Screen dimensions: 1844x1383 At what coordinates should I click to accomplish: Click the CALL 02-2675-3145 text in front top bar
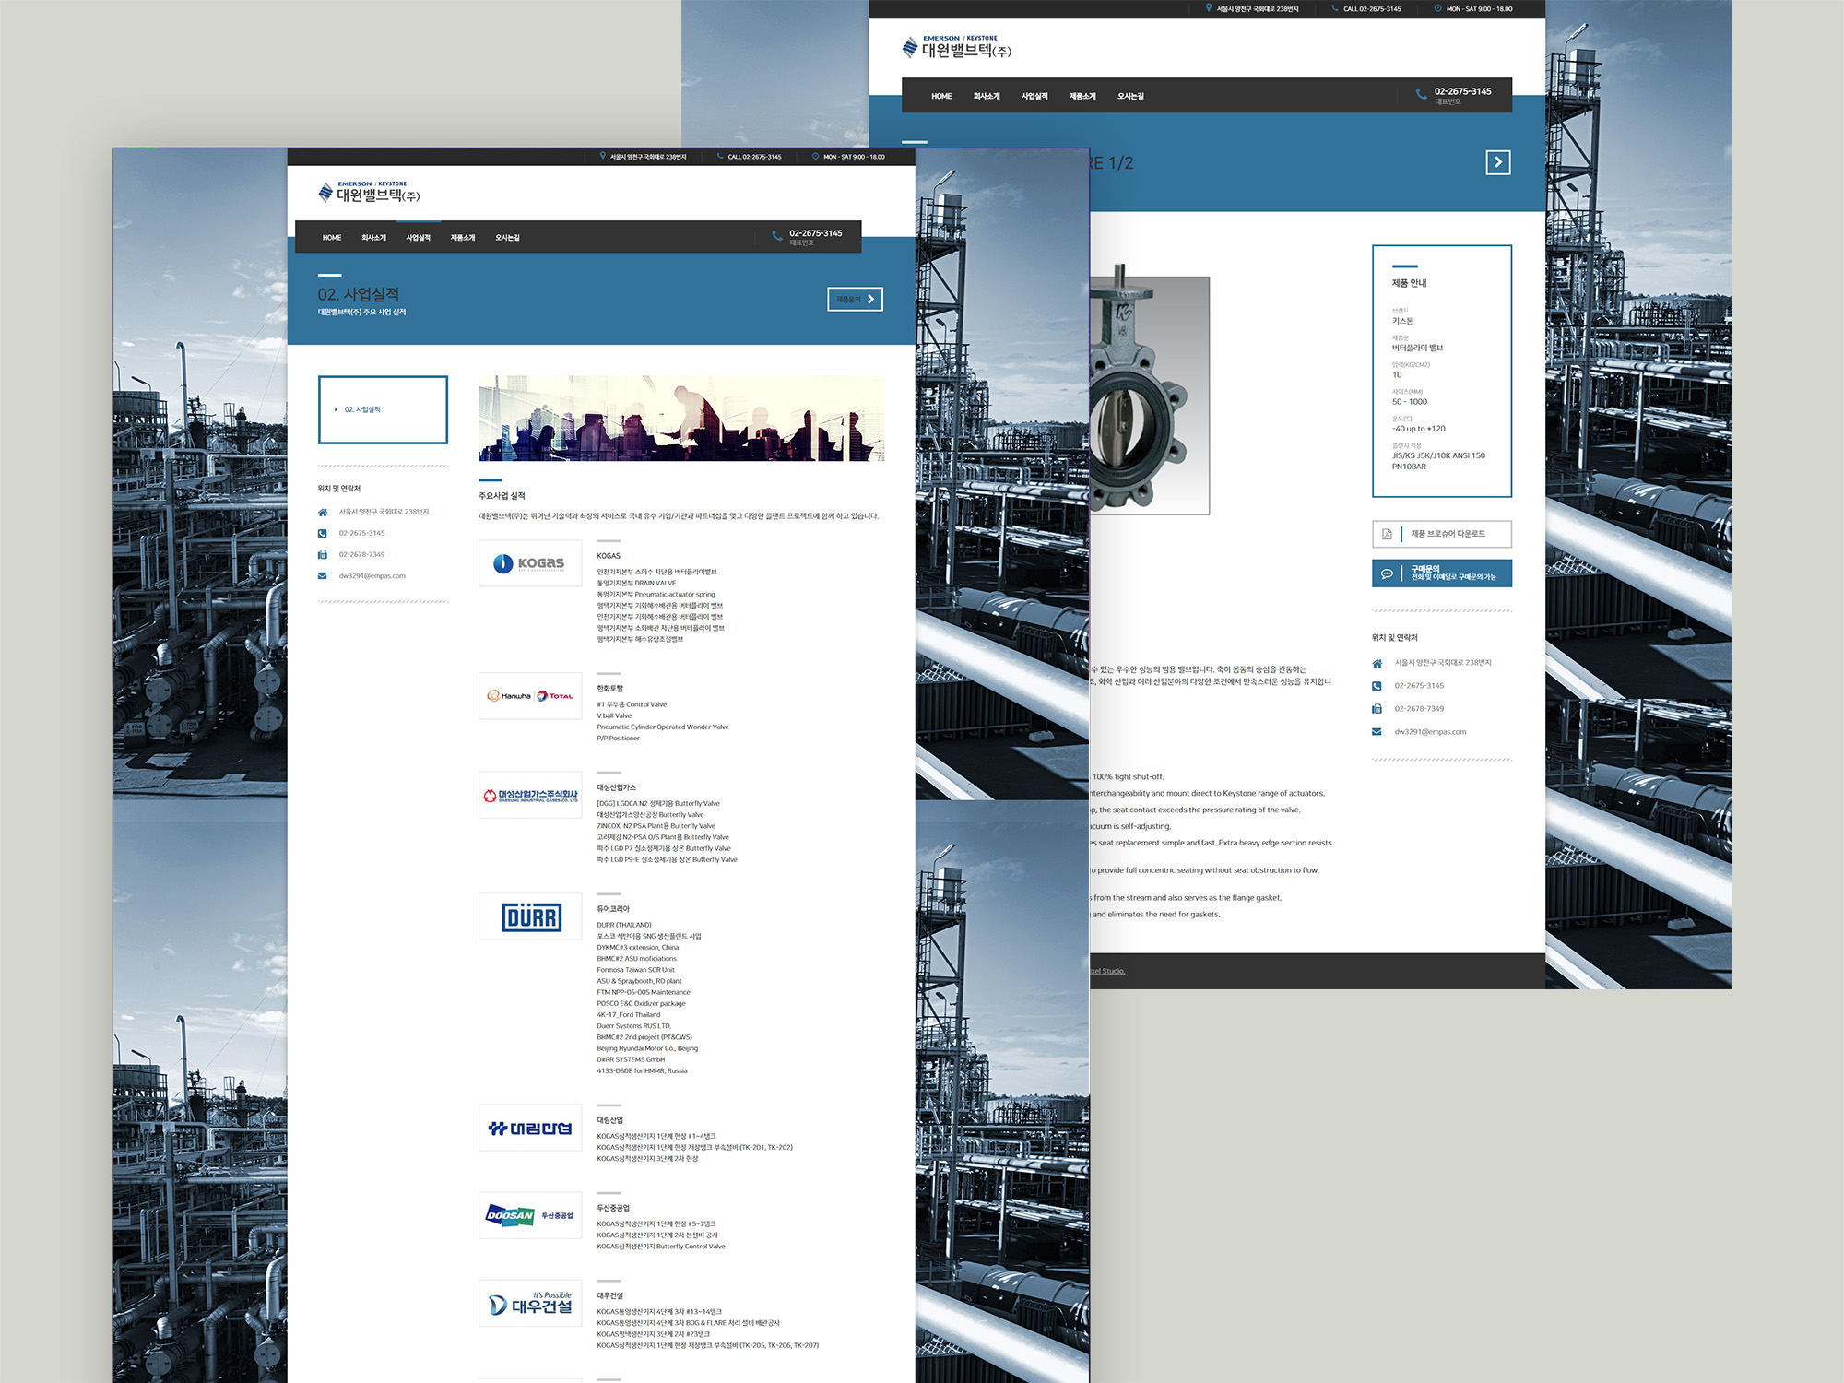point(754,157)
